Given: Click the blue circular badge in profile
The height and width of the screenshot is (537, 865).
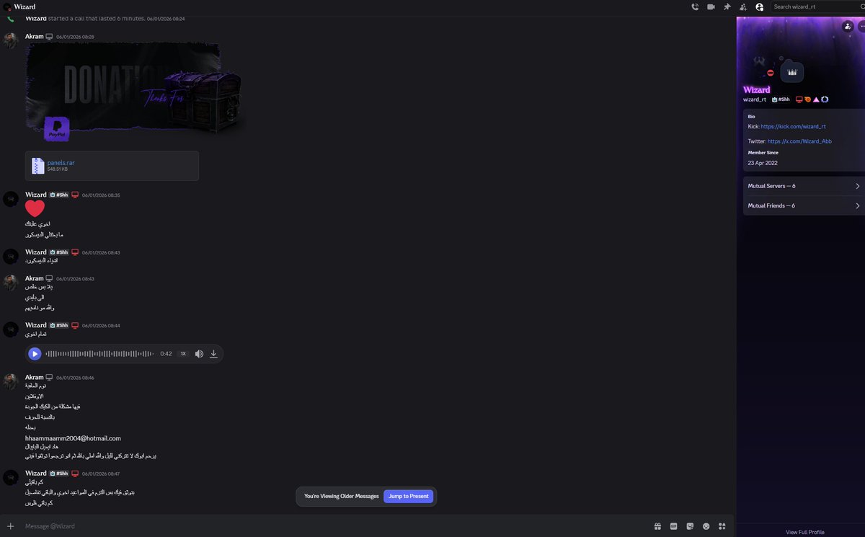Looking at the screenshot, I should click(825, 99).
